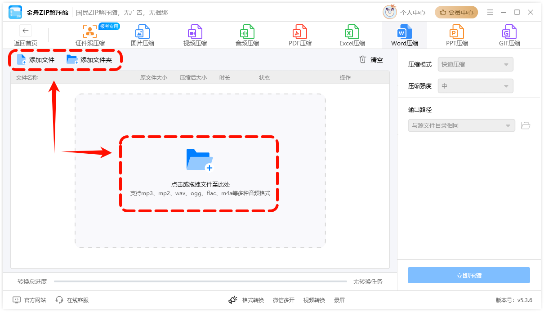Click the 点击或拖拽文件至此处 text
This screenshot has height=312, width=544.
pos(201,184)
